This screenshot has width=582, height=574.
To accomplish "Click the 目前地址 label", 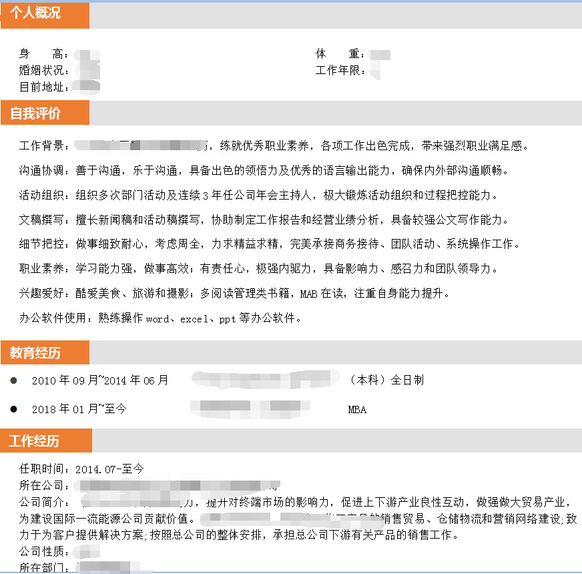I will pyautogui.click(x=44, y=87).
